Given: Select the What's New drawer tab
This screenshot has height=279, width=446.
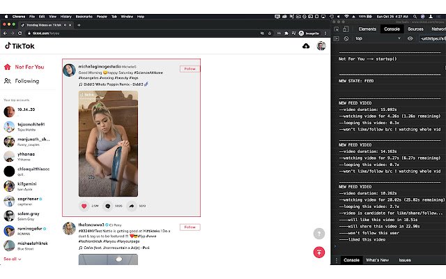Looking at the screenshot, I should point(377,260).
